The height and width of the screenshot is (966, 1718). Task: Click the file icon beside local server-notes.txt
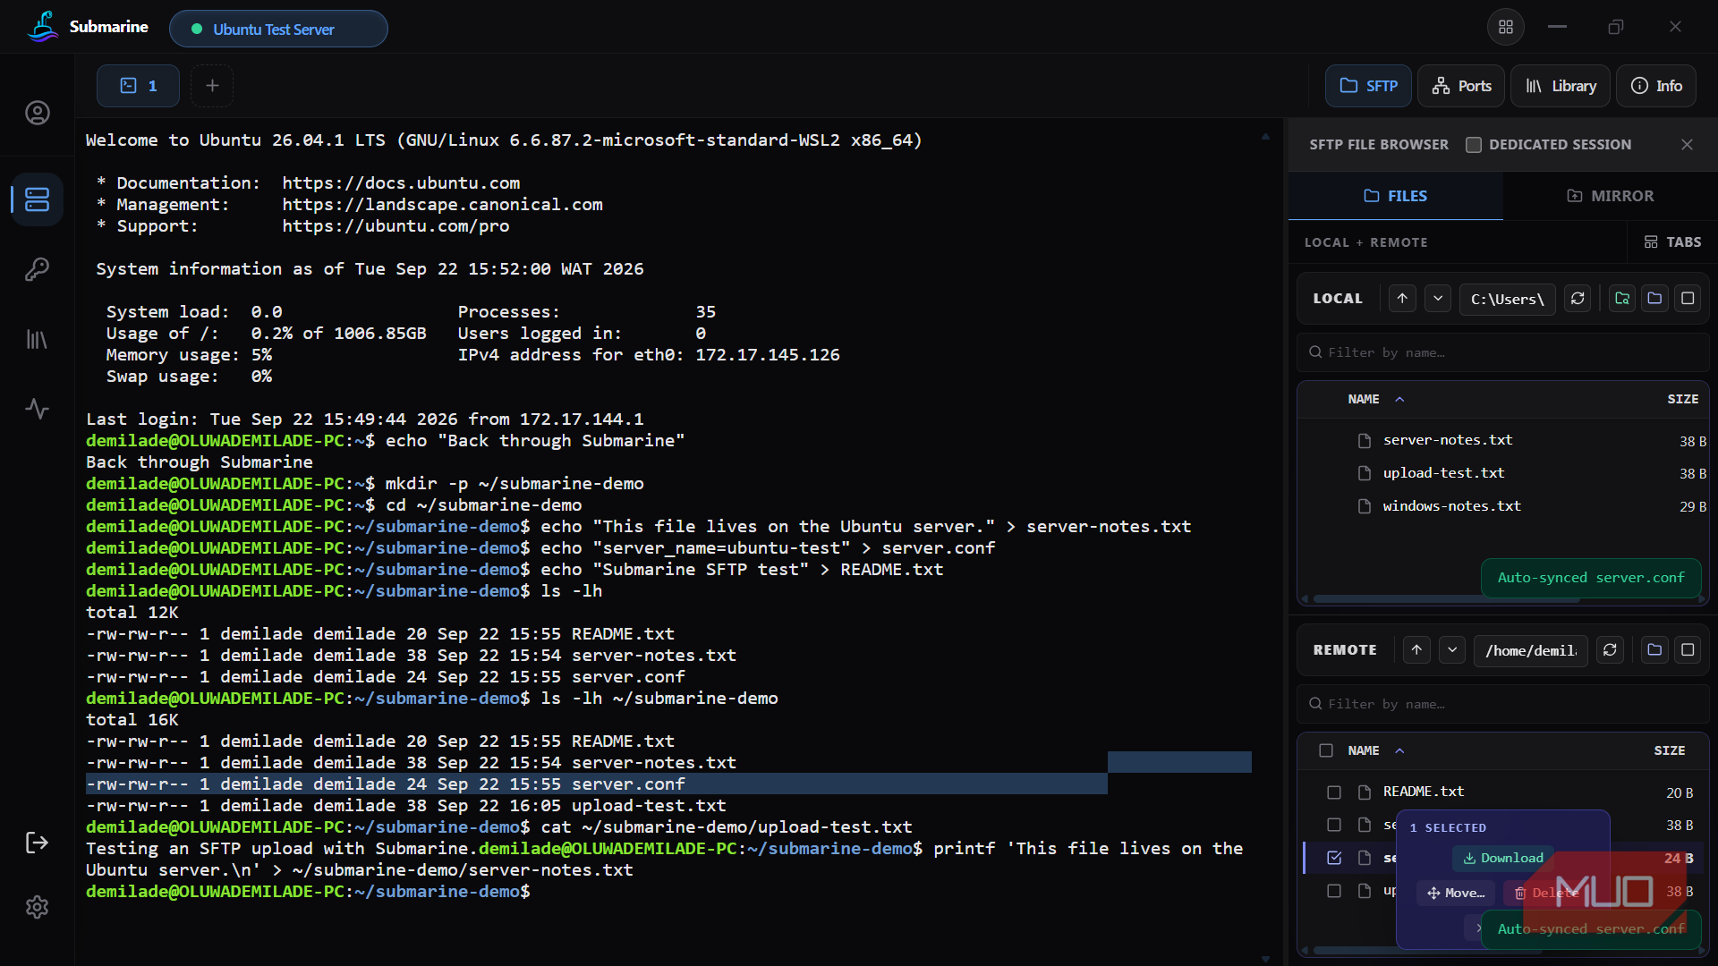[1365, 440]
